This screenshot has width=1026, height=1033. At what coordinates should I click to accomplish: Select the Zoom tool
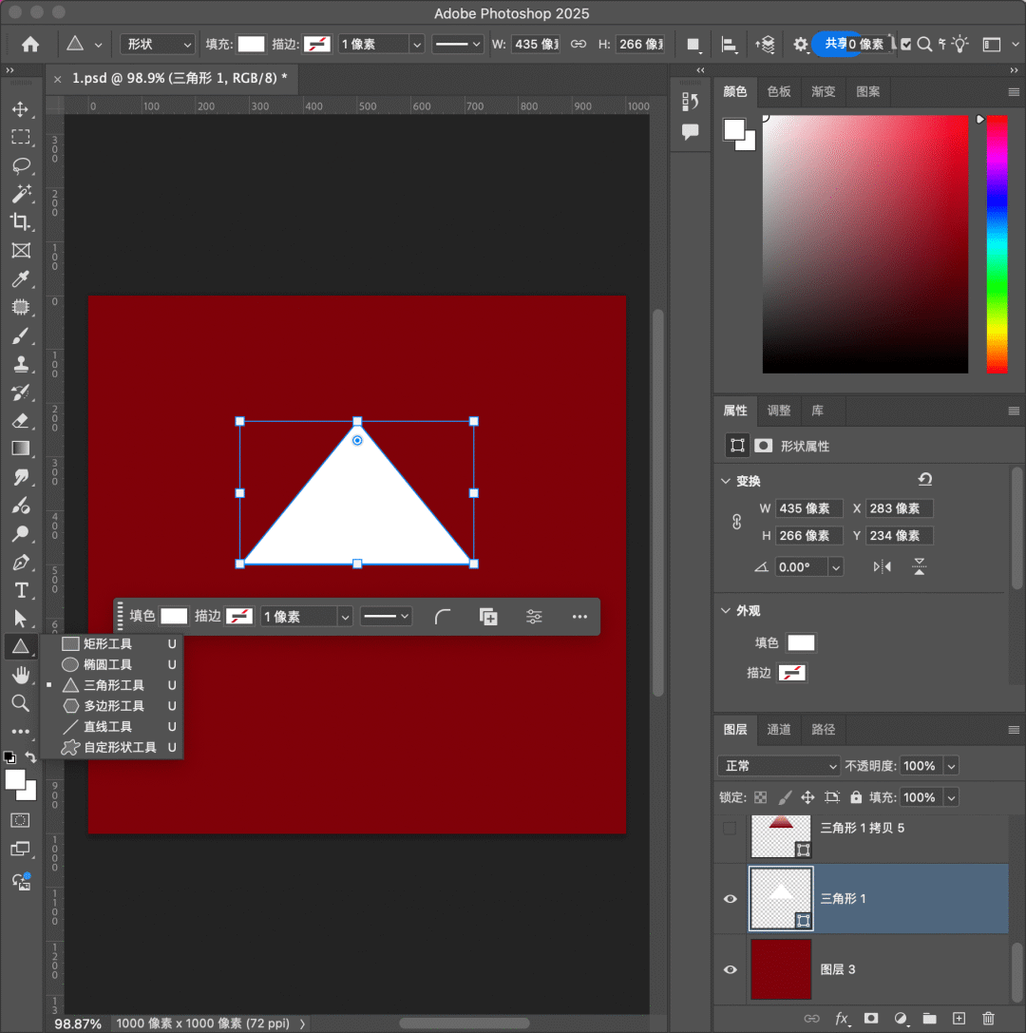(x=20, y=702)
